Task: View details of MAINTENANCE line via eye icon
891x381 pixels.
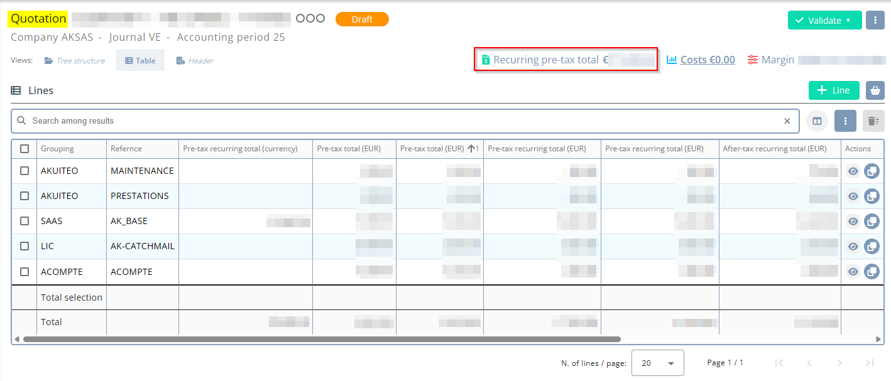Action: (853, 171)
